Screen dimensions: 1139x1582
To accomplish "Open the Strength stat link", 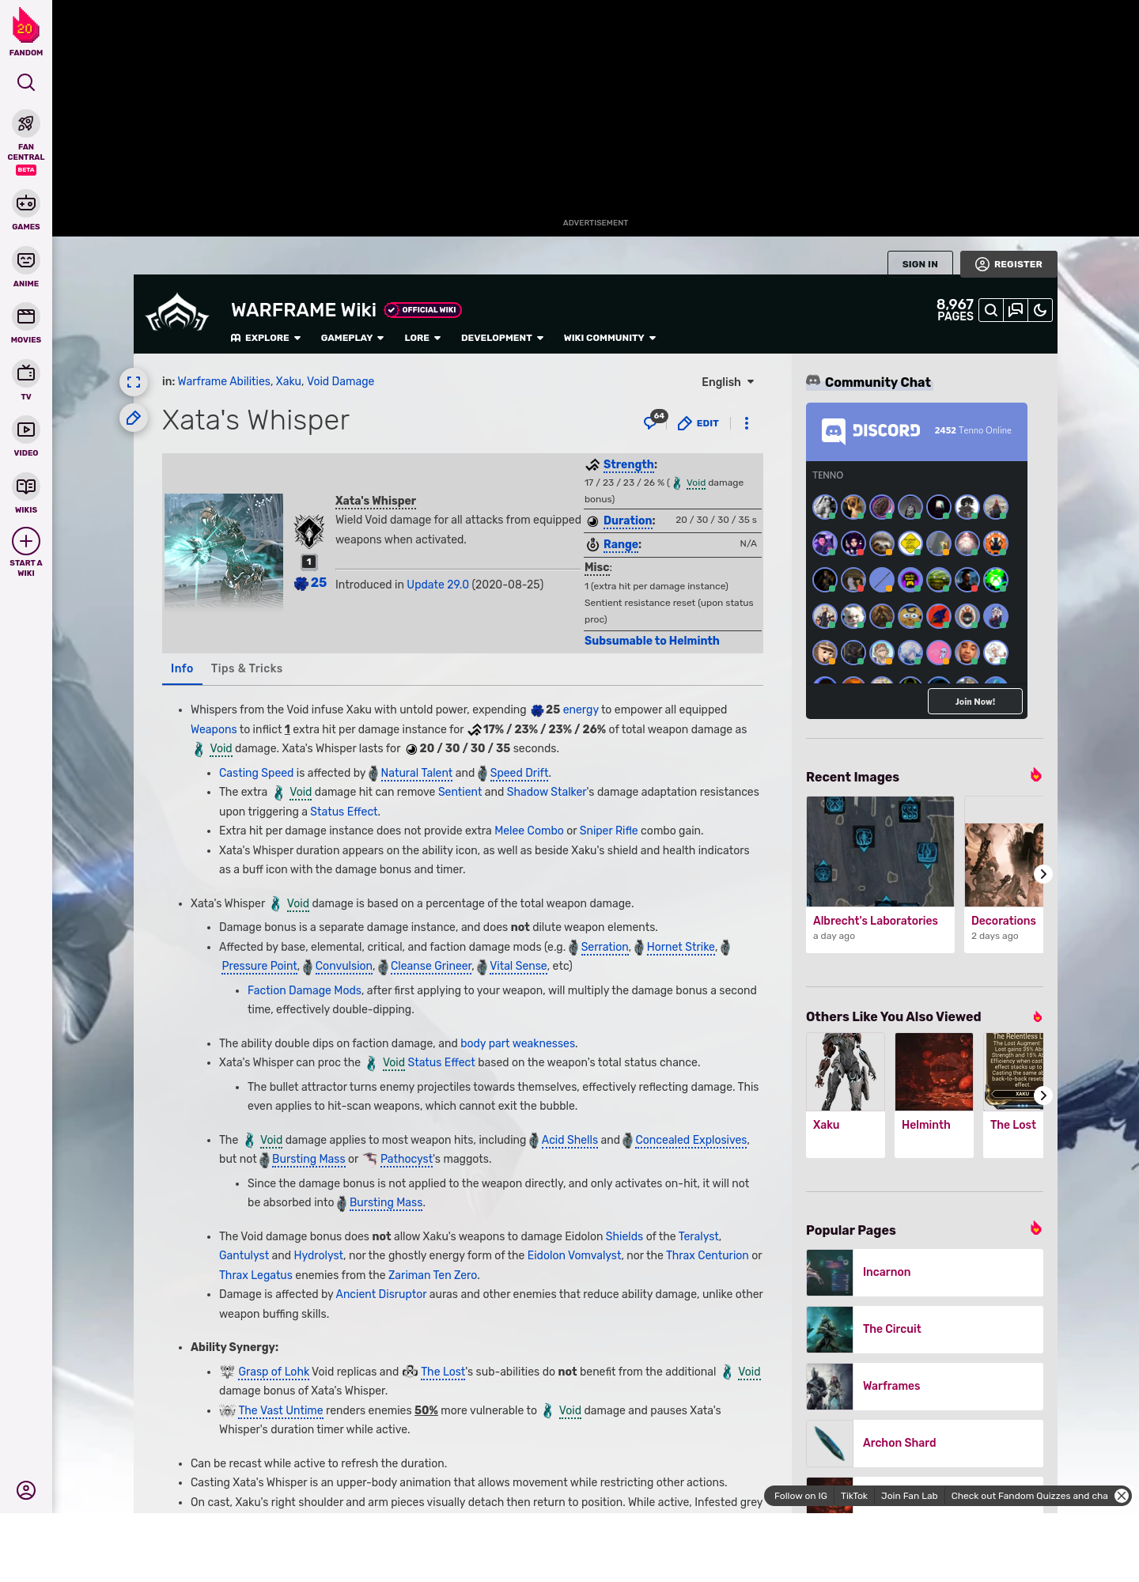I will point(628,464).
